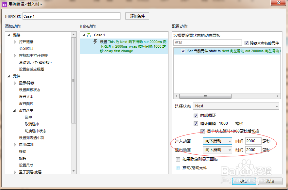288x190 pixels.
Task: Select 旋转 action
Action: coord(23,158)
